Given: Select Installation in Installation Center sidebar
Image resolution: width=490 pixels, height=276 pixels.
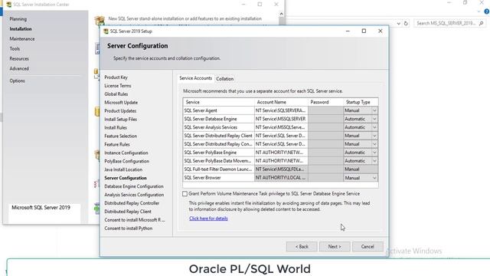Looking at the screenshot, I should tap(21, 29).
